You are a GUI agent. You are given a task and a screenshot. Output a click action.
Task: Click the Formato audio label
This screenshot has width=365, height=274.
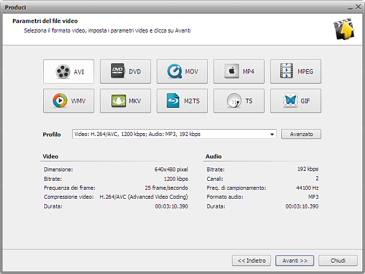(x=225, y=197)
